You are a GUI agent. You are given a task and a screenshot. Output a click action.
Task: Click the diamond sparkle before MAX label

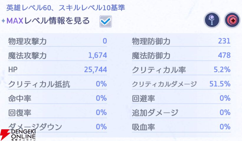click(3, 21)
